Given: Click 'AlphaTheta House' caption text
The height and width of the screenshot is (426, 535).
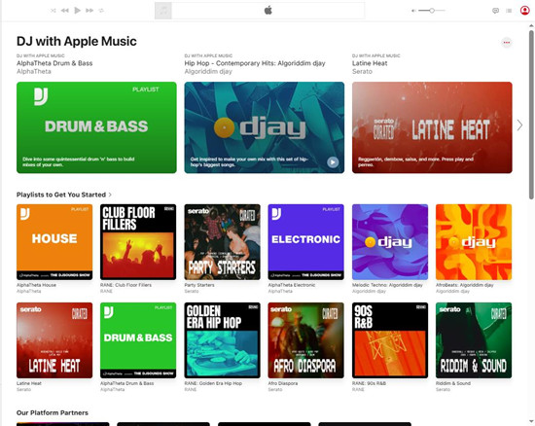Looking at the screenshot, I should tap(36, 285).
